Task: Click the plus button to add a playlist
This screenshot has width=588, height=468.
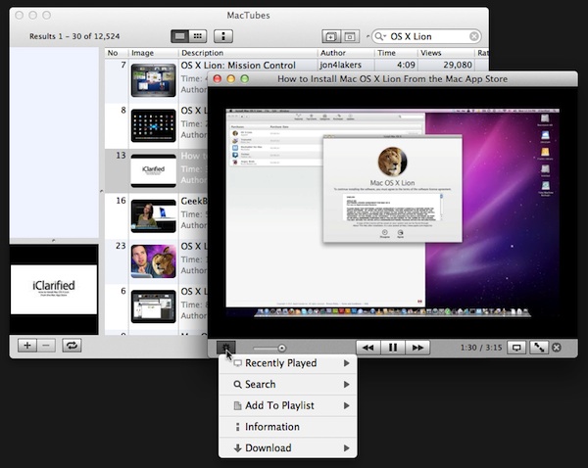Action: [x=26, y=345]
